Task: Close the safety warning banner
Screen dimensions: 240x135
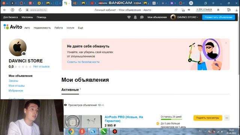Action: coord(226,43)
